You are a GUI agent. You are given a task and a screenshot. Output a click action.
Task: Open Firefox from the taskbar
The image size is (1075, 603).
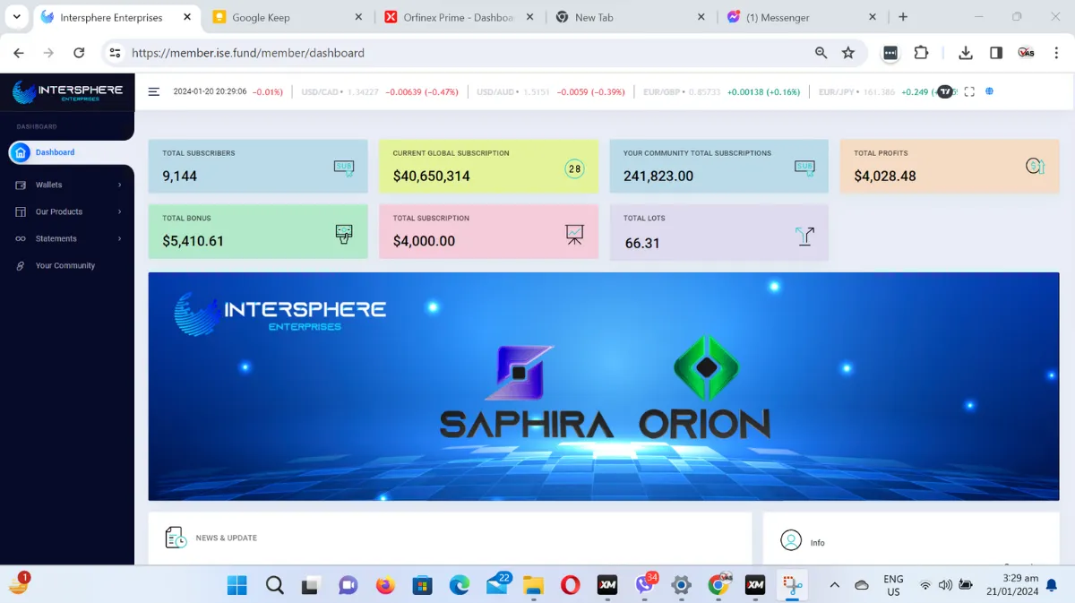pos(385,585)
